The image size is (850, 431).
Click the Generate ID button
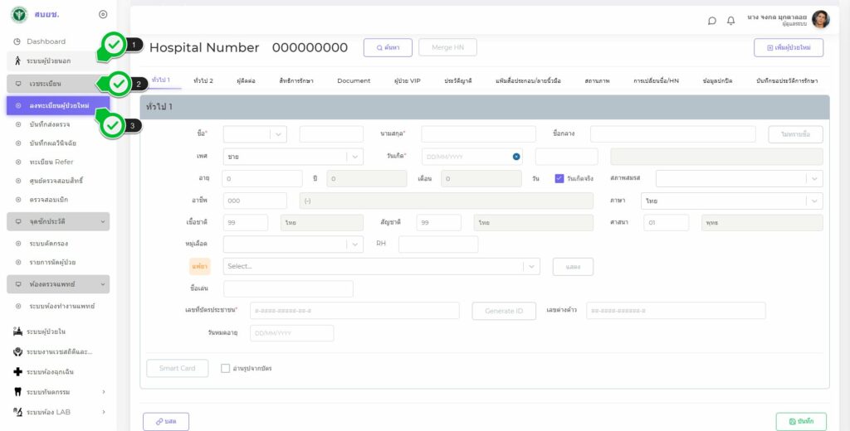tap(504, 311)
